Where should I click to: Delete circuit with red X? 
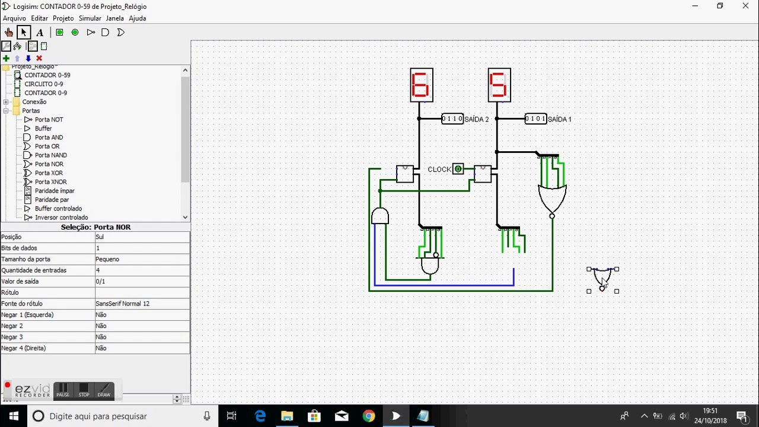[x=39, y=58]
